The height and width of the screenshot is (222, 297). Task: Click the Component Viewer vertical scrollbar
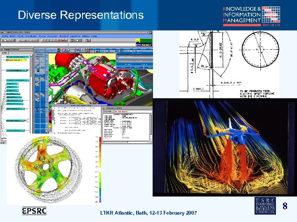(151, 127)
